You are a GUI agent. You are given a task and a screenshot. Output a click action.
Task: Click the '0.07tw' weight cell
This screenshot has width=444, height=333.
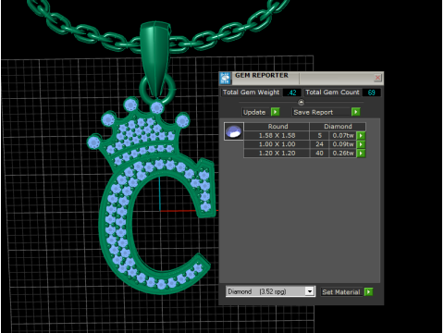(x=343, y=135)
